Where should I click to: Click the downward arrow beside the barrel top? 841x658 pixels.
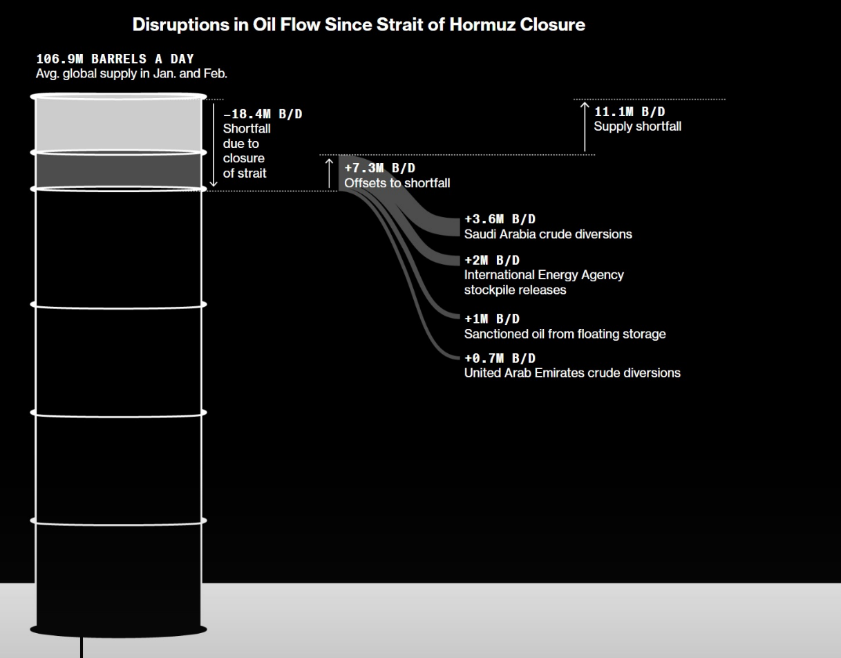(214, 145)
